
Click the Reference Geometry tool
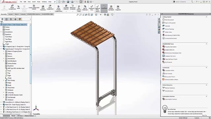(73, 7)
